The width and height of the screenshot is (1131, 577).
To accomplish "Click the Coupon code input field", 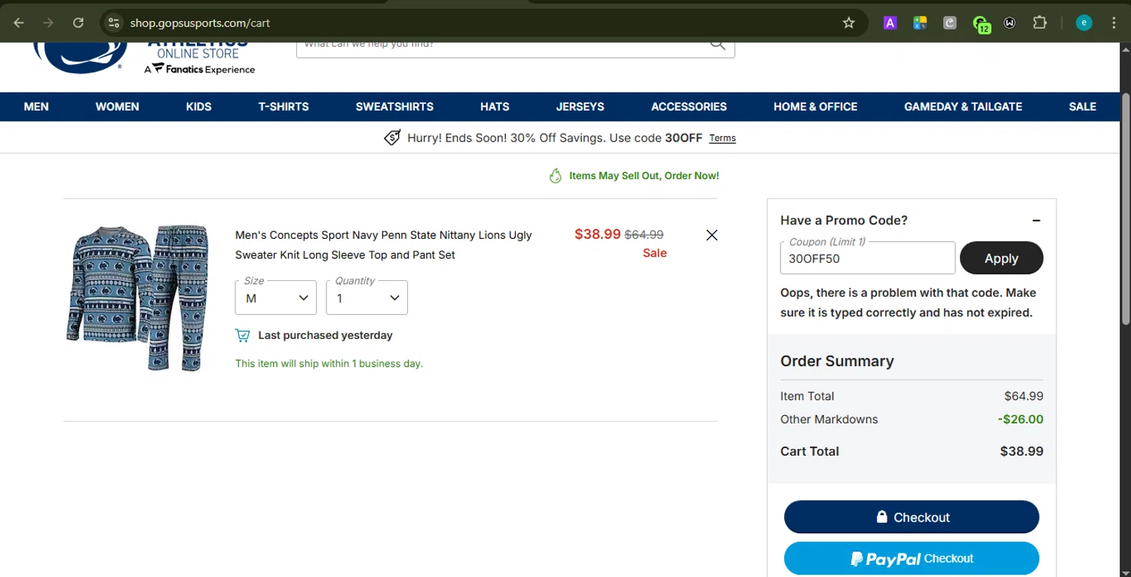I will [868, 258].
